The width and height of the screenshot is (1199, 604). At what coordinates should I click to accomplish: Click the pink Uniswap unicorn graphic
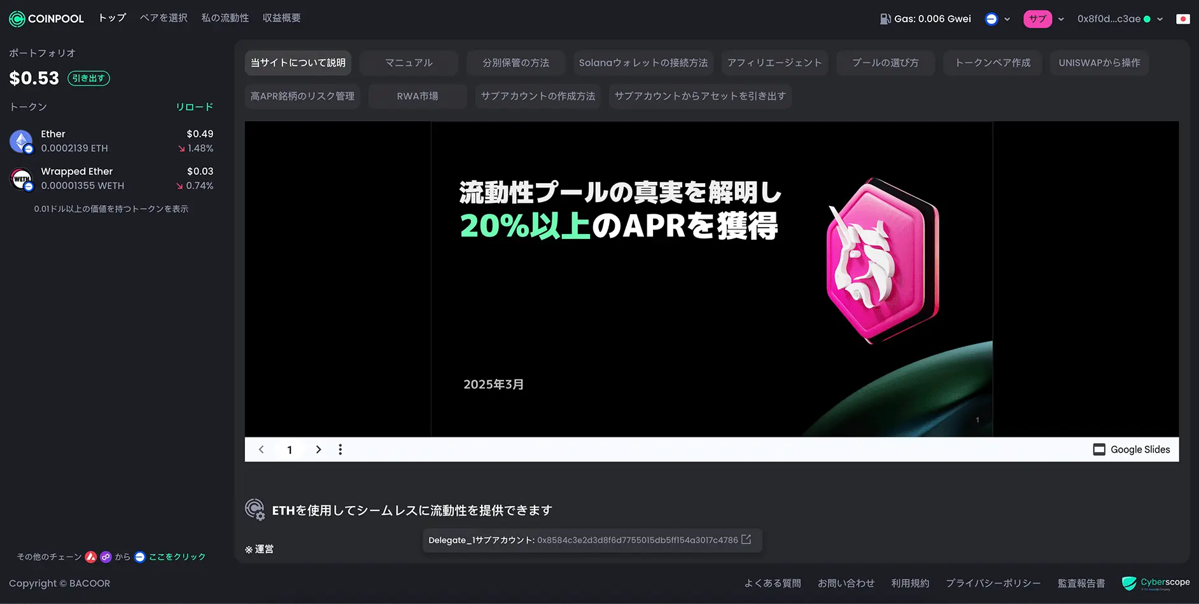[883, 261]
